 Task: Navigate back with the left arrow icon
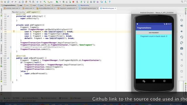[37, 2]
